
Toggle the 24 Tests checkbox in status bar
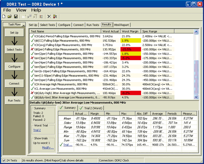tap(4, 160)
